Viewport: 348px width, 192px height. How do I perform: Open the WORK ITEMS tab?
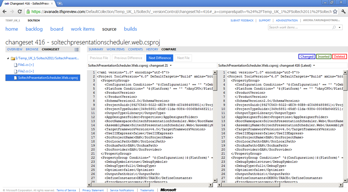(x=116, y=49)
